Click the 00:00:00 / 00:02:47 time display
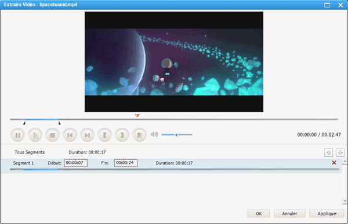This screenshot has width=348, height=224. pos(319,135)
